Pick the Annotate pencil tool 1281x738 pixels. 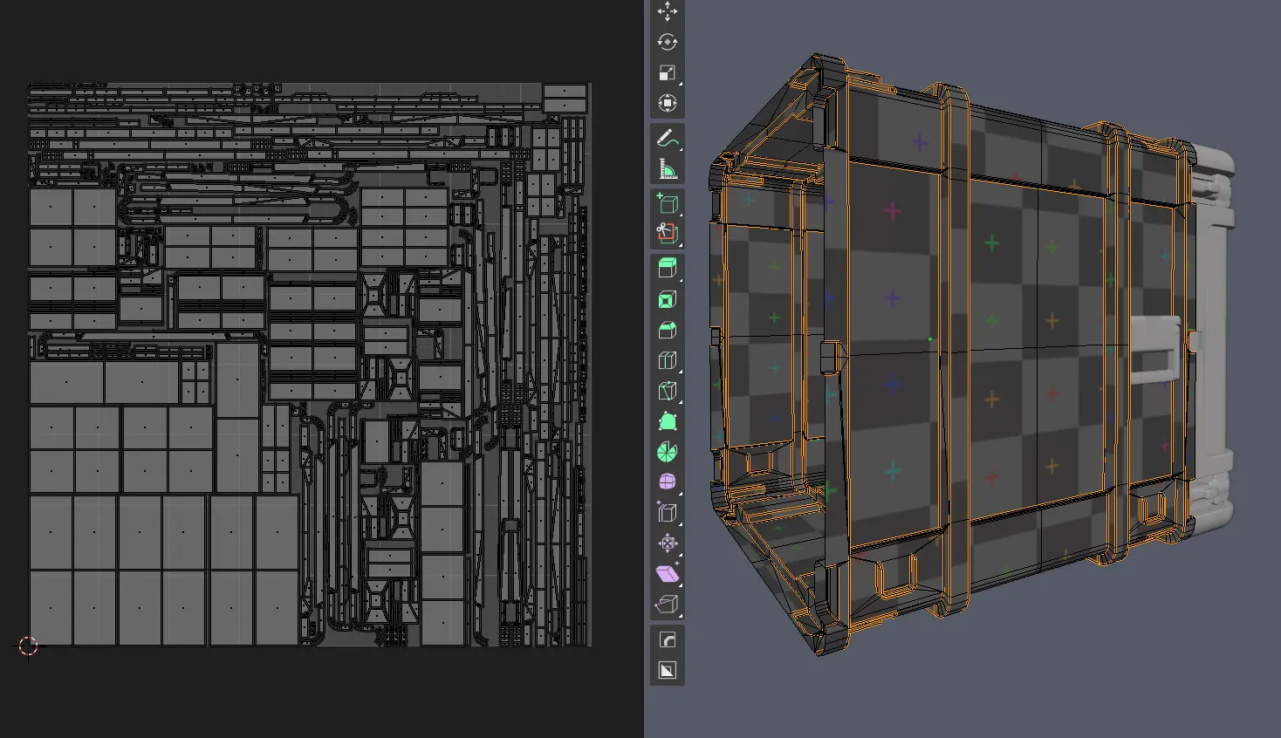667,138
